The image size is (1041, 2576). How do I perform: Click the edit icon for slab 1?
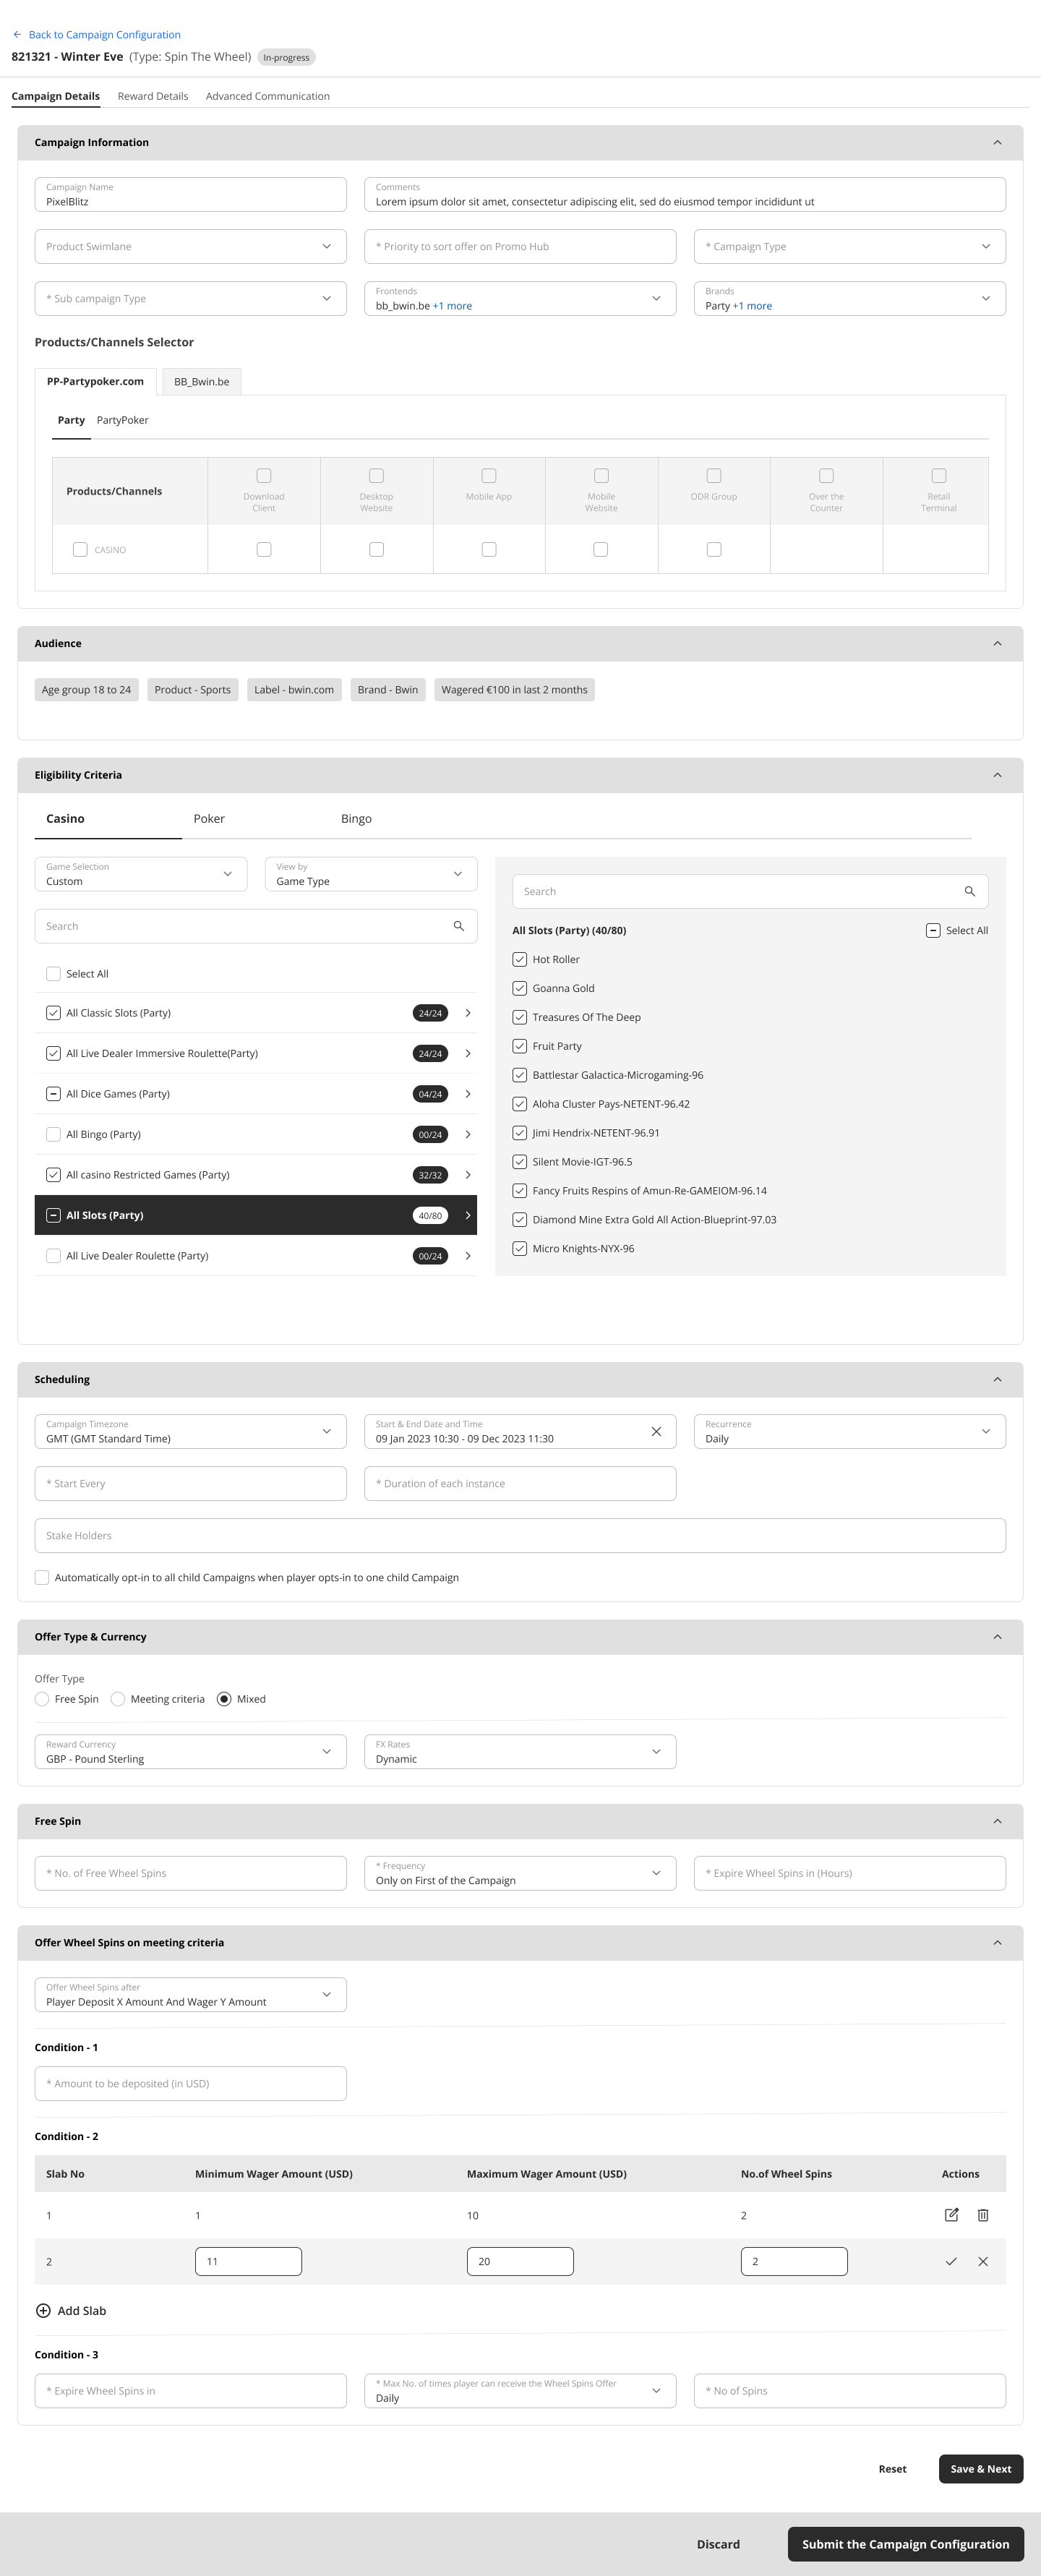(x=951, y=2215)
